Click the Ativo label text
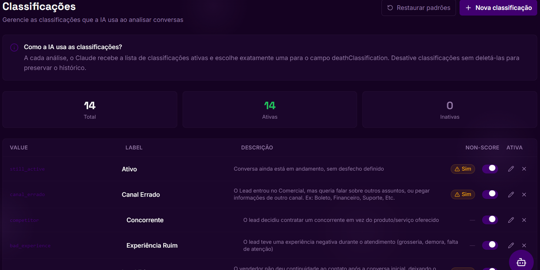540x270 pixels. [x=129, y=169]
